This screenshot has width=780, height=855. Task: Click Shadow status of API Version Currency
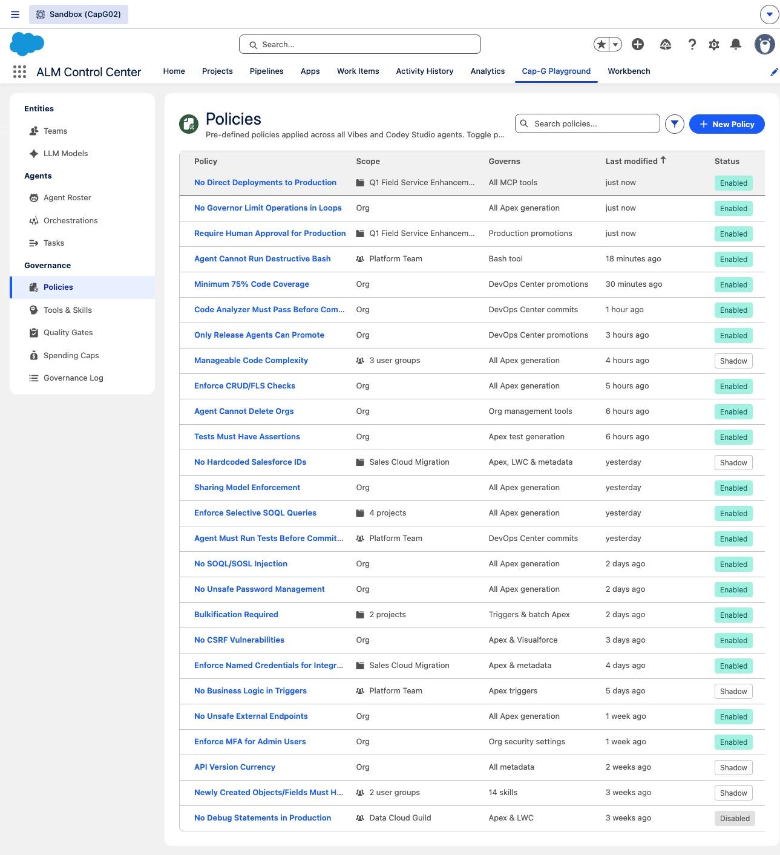(x=733, y=768)
